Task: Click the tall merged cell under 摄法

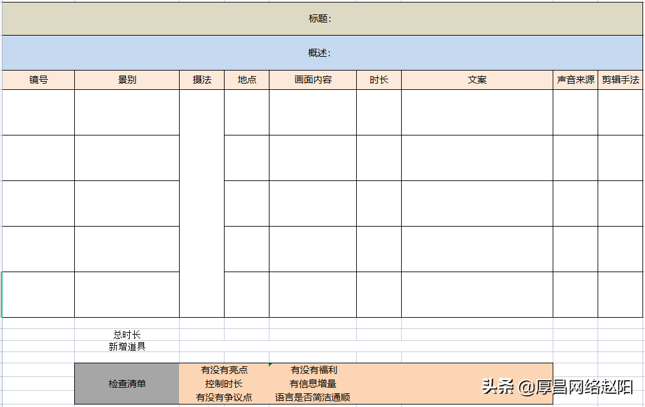Action: click(201, 203)
